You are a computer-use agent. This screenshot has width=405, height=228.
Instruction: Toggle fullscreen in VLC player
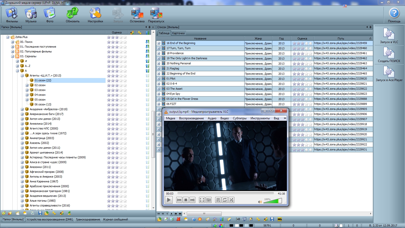[202, 200]
